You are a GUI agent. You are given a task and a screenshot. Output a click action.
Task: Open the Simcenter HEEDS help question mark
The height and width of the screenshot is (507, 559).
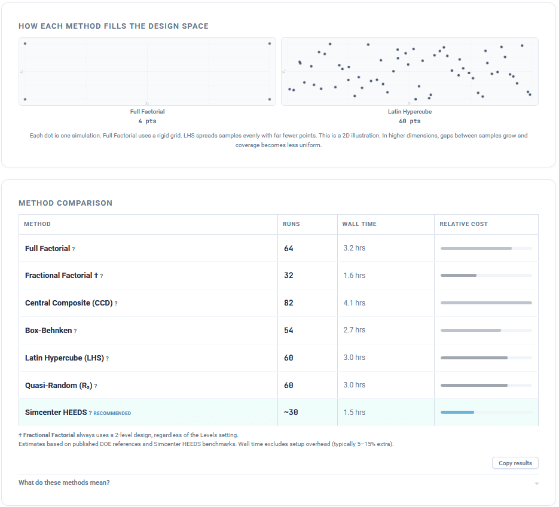[90, 413]
